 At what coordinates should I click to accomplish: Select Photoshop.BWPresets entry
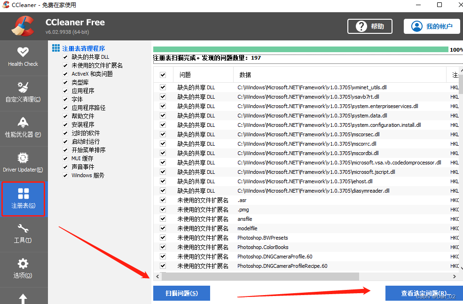tap(262, 238)
